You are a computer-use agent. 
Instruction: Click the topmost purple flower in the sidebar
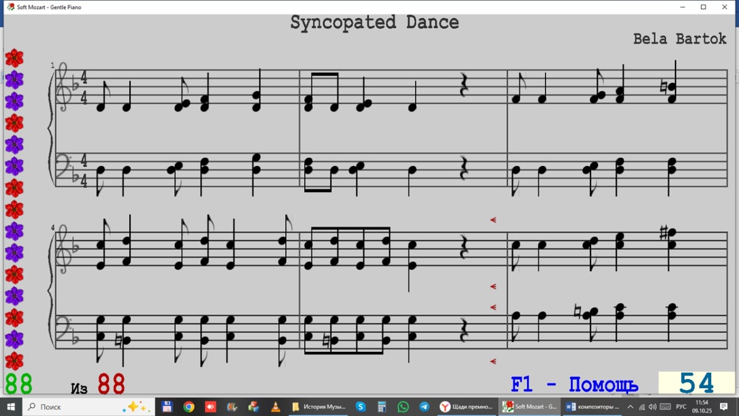tap(14, 80)
